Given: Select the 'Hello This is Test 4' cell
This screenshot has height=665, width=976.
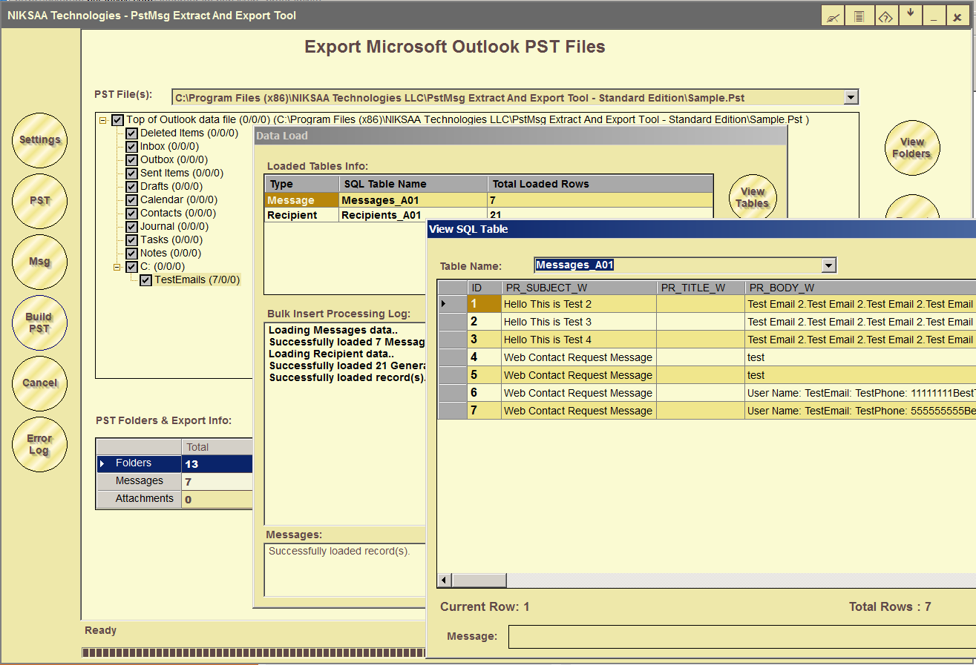Looking at the screenshot, I should (579, 340).
